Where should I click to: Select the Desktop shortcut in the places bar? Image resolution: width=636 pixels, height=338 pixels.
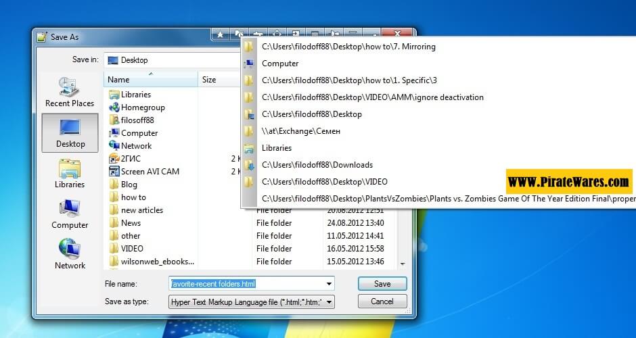(70, 133)
